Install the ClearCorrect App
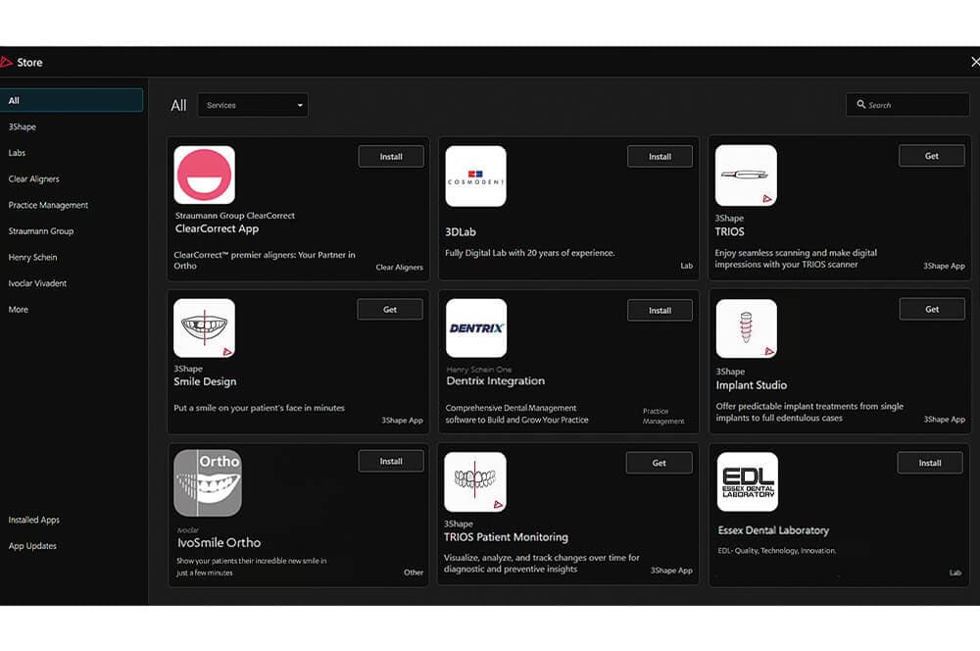The width and height of the screenshot is (980, 651). click(391, 157)
